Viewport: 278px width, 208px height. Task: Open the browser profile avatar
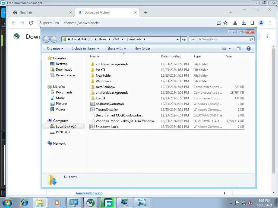coord(261,23)
